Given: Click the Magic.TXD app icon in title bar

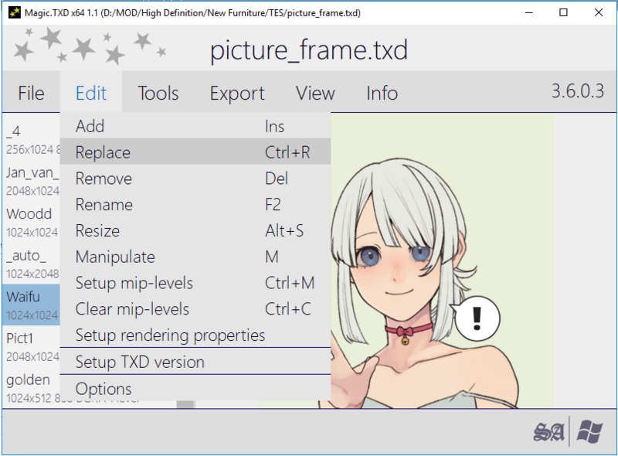Looking at the screenshot, I should [x=14, y=12].
